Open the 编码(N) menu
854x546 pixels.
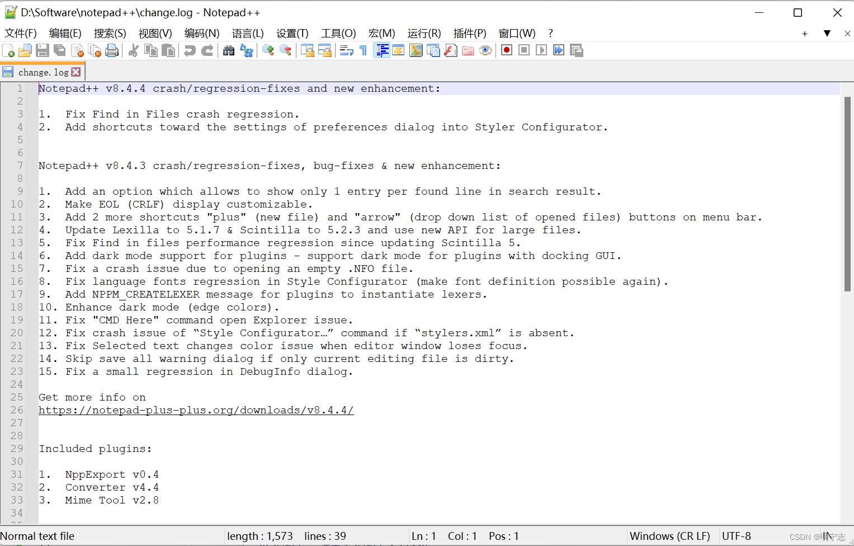[202, 34]
